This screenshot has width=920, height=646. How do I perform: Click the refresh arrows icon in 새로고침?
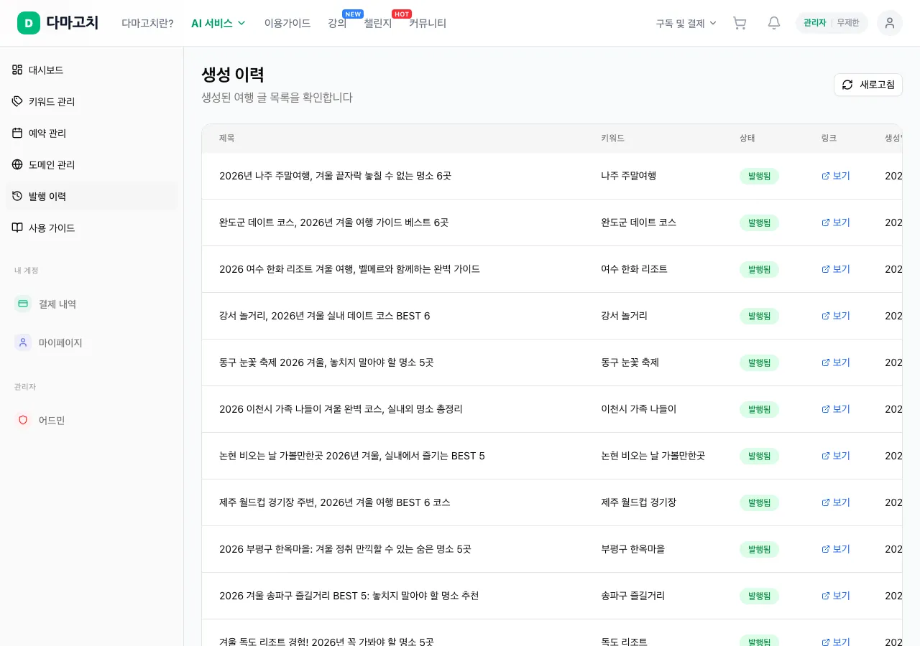point(847,85)
